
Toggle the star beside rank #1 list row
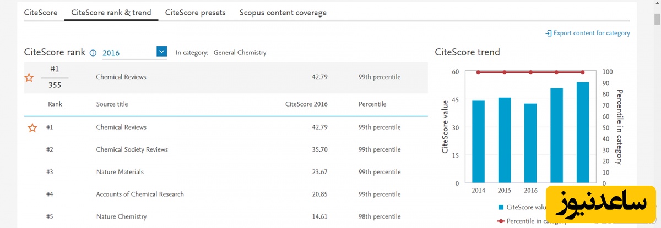pos(32,127)
